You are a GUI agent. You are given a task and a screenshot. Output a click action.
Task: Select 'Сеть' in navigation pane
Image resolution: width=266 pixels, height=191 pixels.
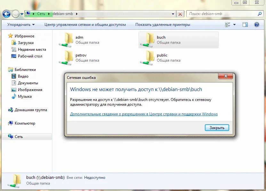[x=19, y=137]
